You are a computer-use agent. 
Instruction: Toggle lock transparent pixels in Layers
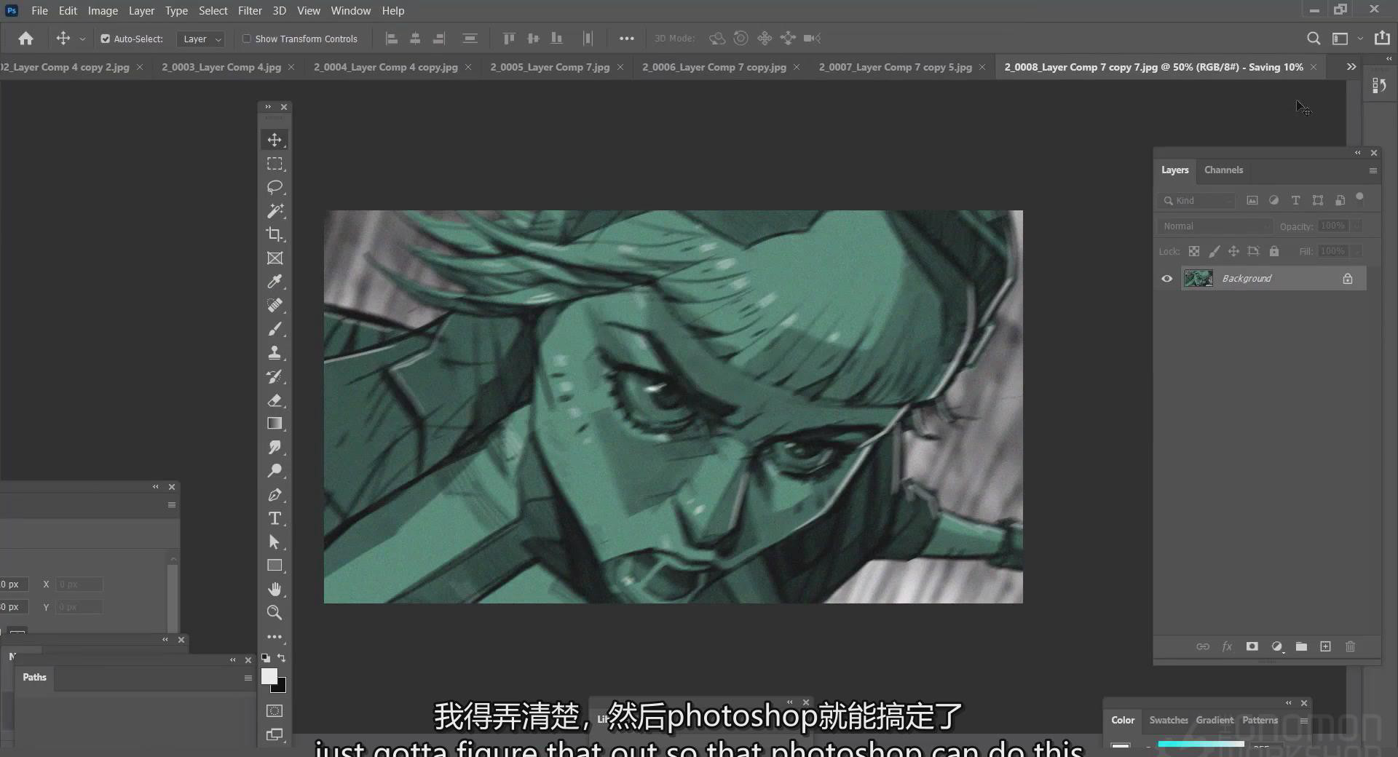pos(1194,251)
